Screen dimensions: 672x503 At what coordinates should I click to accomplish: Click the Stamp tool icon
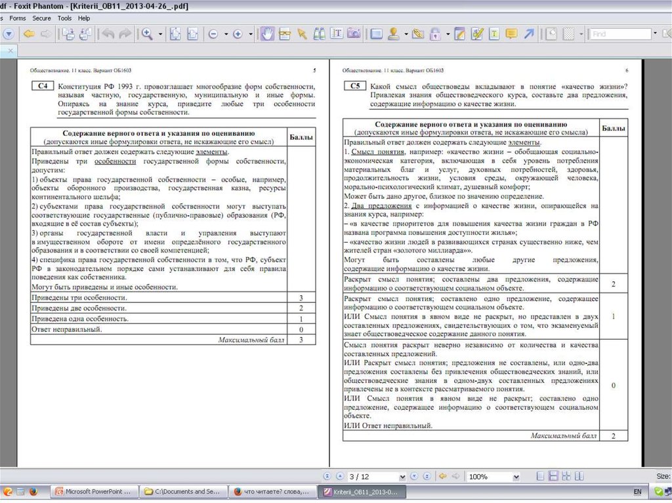click(394, 33)
